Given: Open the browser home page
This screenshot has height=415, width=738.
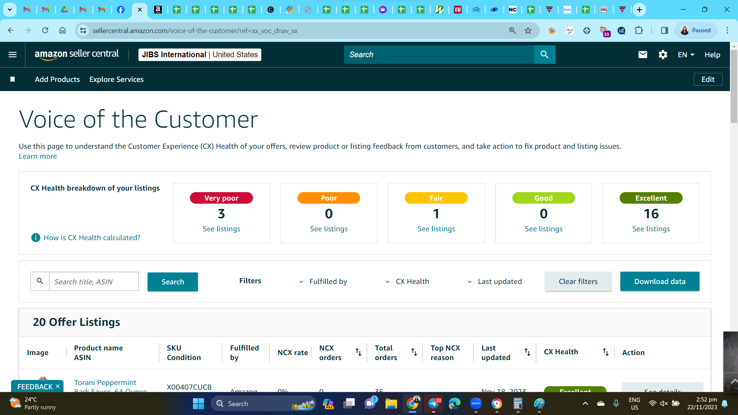Looking at the screenshot, I should [62, 30].
